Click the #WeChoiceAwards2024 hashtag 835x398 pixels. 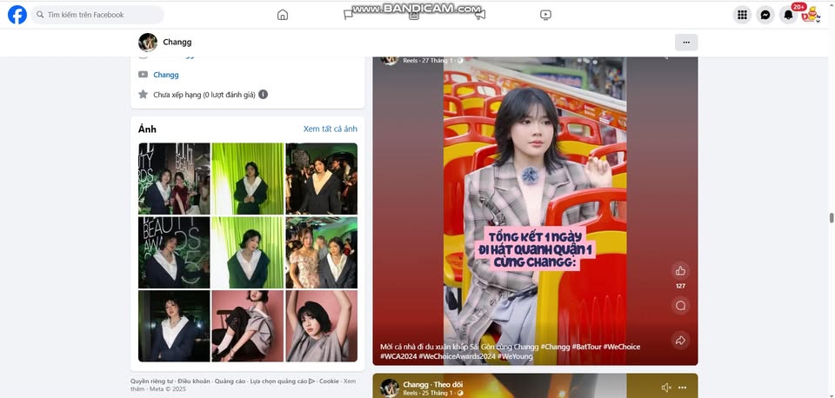click(458, 356)
